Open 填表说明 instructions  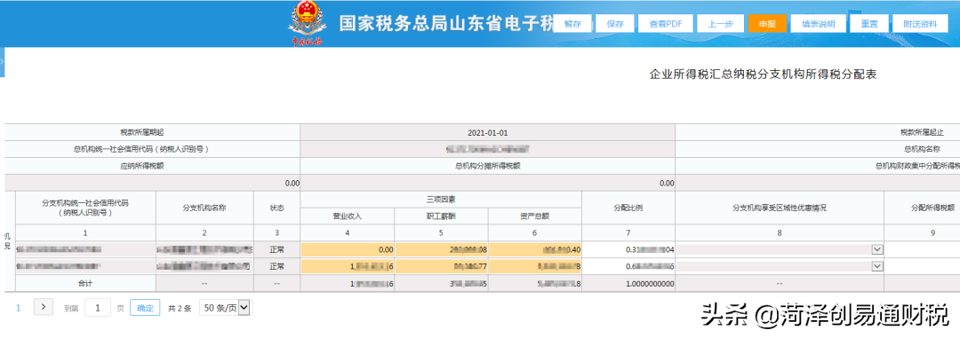tap(818, 24)
